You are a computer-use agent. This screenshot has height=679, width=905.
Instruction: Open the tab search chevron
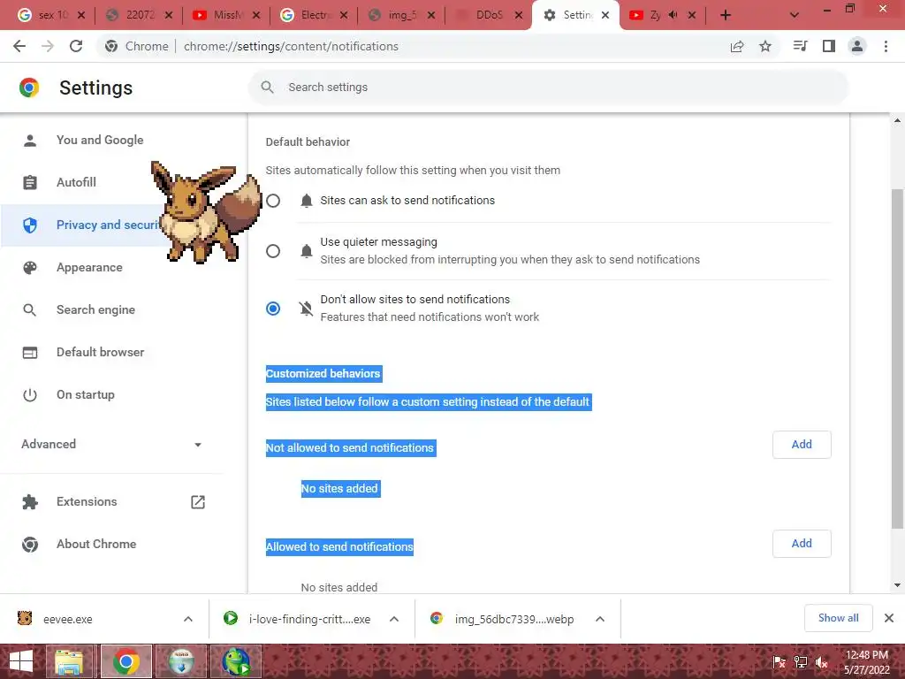(x=795, y=15)
